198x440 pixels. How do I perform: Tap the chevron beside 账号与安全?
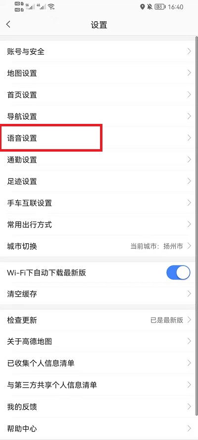click(x=189, y=52)
